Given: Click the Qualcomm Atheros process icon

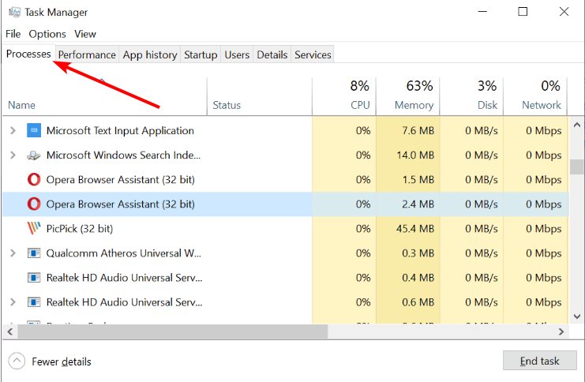Looking at the screenshot, I should [x=34, y=253].
